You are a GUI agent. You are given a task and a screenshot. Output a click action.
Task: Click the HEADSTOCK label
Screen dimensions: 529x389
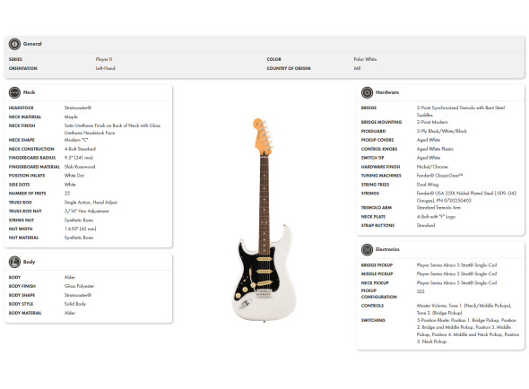(x=22, y=108)
